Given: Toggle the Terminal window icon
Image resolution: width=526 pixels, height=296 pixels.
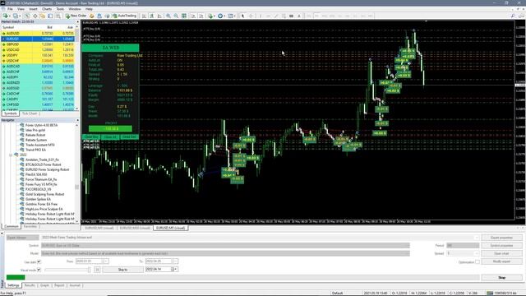Looking at the screenshot, I should click(x=50, y=16).
